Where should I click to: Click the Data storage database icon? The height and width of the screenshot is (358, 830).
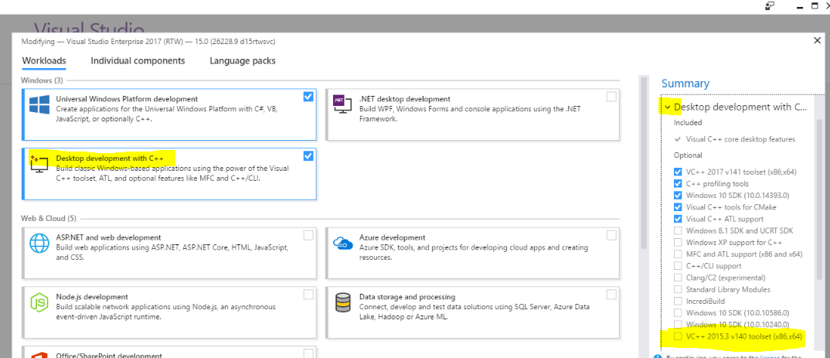click(342, 302)
